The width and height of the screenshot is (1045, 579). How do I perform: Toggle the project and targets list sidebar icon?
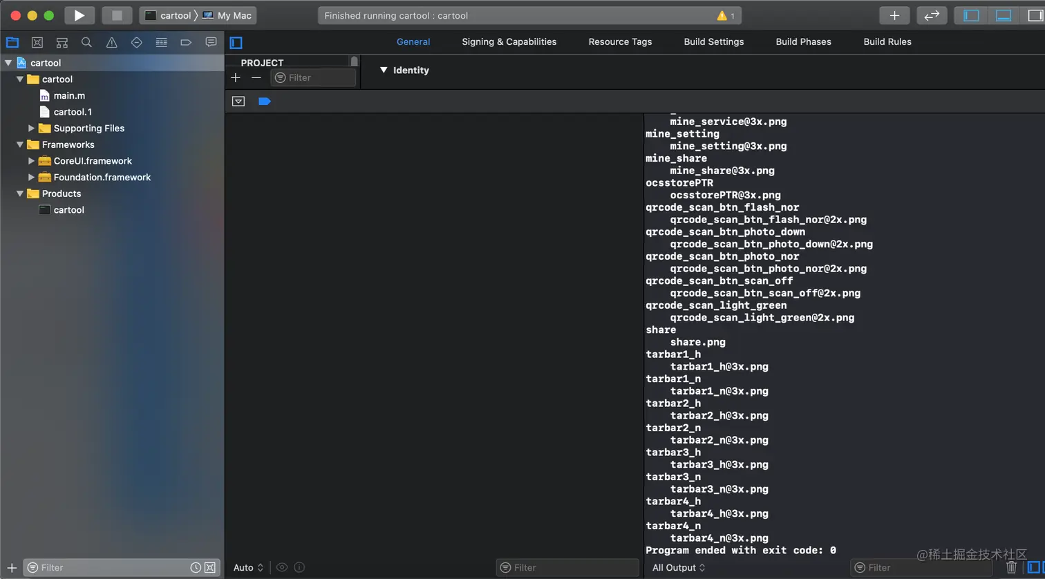[x=236, y=42]
